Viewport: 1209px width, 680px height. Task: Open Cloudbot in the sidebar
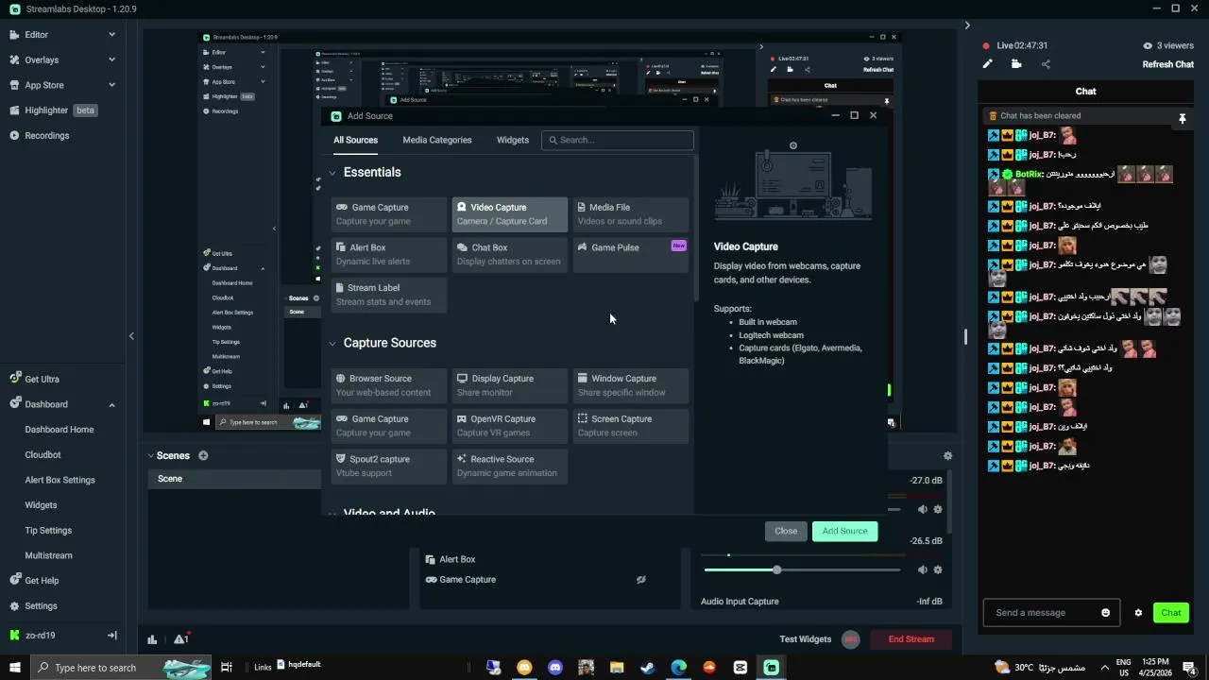click(43, 455)
